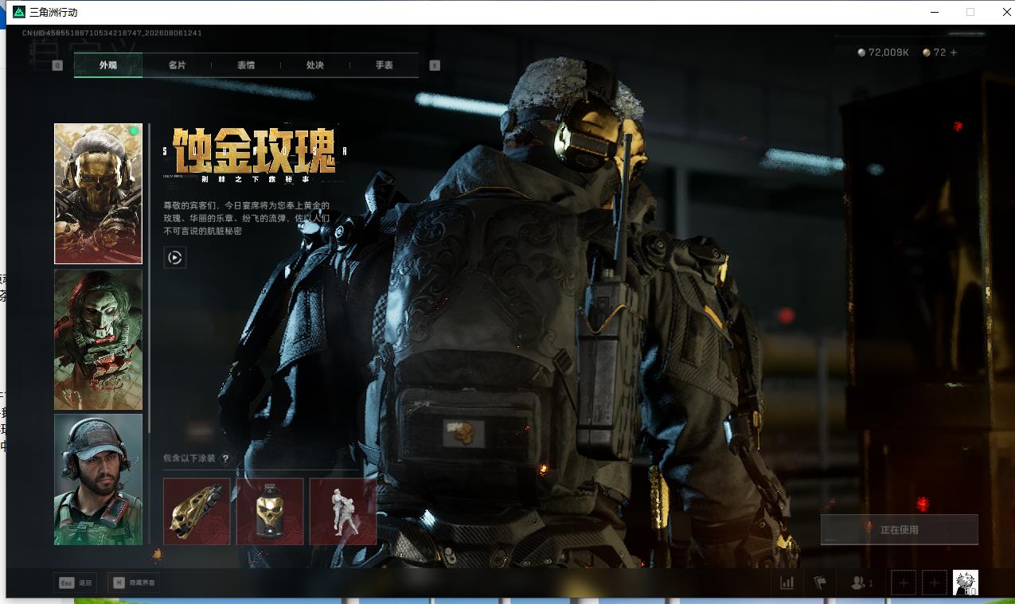This screenshot has height=604, width=1015.
Task: Select the green masked skin thumbnail
Action: point(98,339)
